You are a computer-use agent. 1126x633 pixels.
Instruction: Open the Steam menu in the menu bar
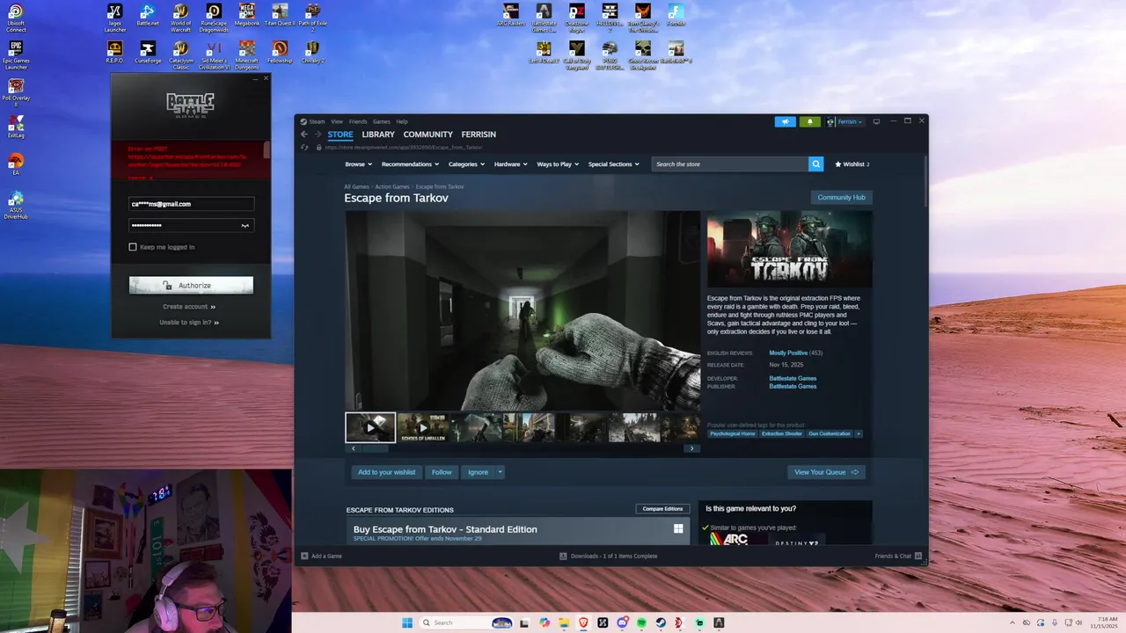click(317, 121)
